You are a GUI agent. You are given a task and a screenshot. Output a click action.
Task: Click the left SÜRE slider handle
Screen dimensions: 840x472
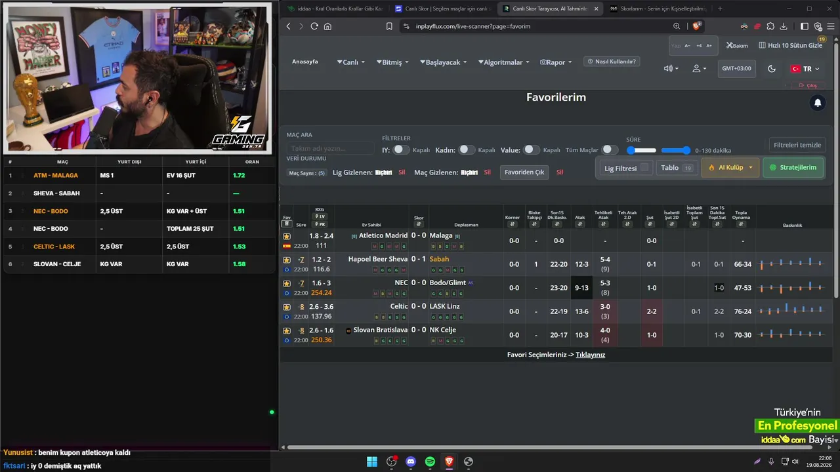631,150
